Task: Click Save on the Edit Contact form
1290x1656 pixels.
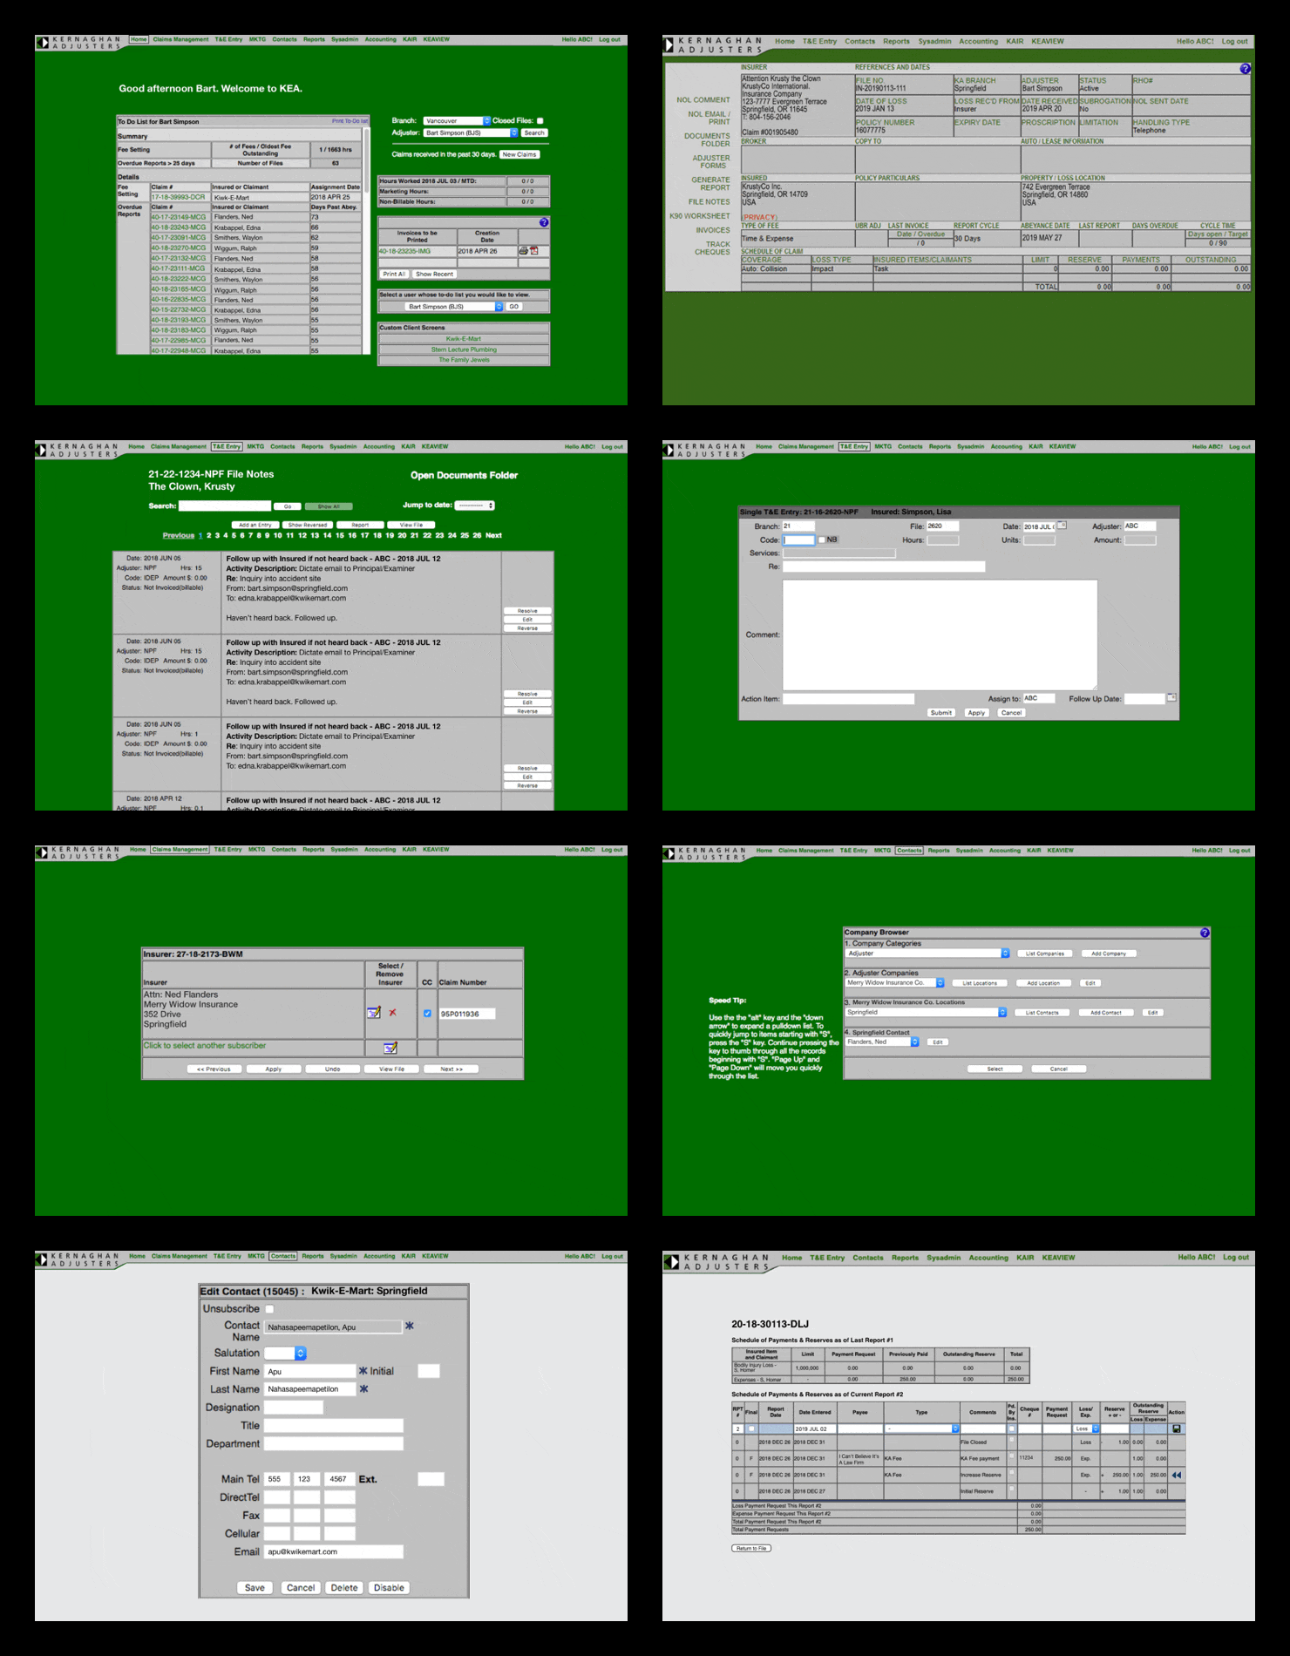Action: (255, 1587)
